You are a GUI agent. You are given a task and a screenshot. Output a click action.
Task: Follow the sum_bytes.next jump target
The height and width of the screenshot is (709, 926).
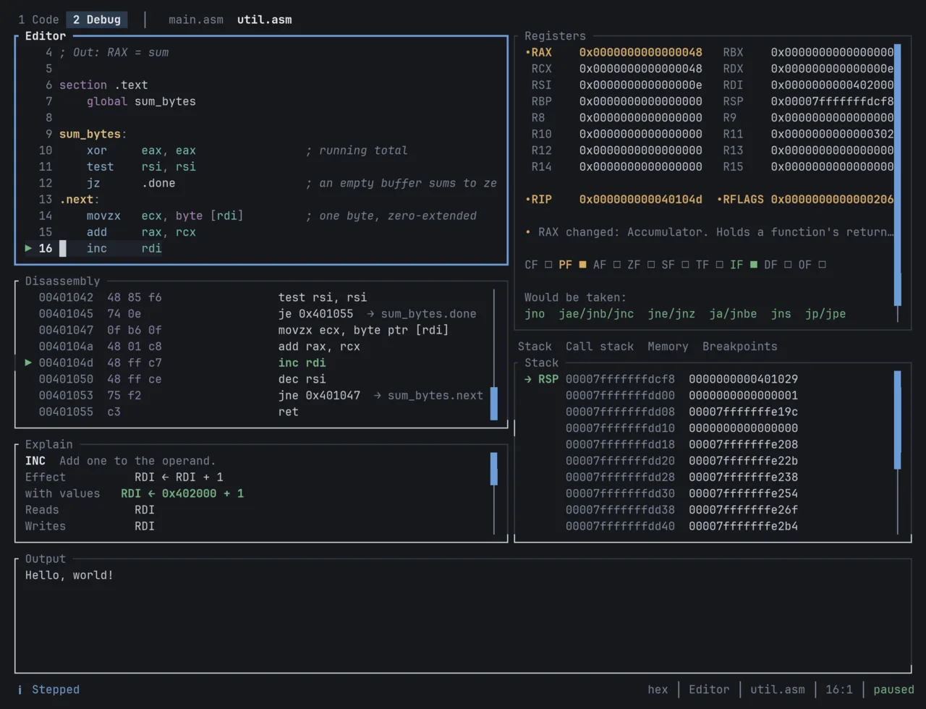tap(435, 396)
